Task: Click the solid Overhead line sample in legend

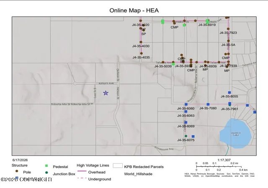Action: point(82,171)
